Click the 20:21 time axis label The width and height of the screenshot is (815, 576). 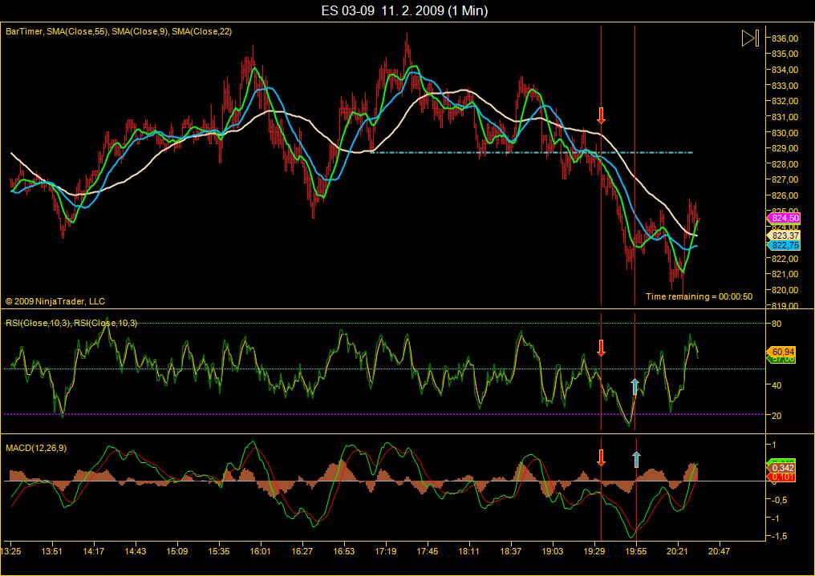pos(677,552)
